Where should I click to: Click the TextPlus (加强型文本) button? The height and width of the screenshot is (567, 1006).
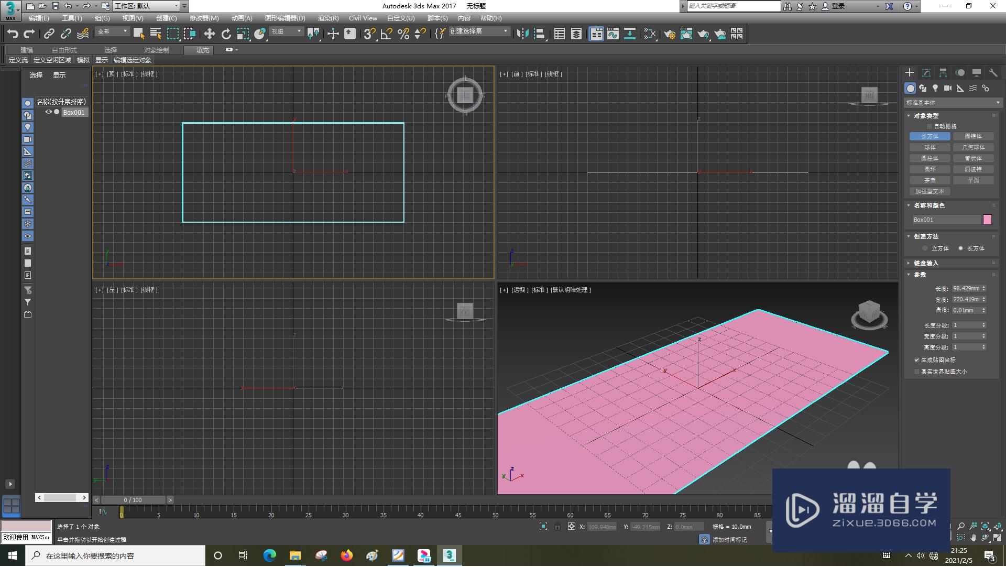click(x=930, y=191)
